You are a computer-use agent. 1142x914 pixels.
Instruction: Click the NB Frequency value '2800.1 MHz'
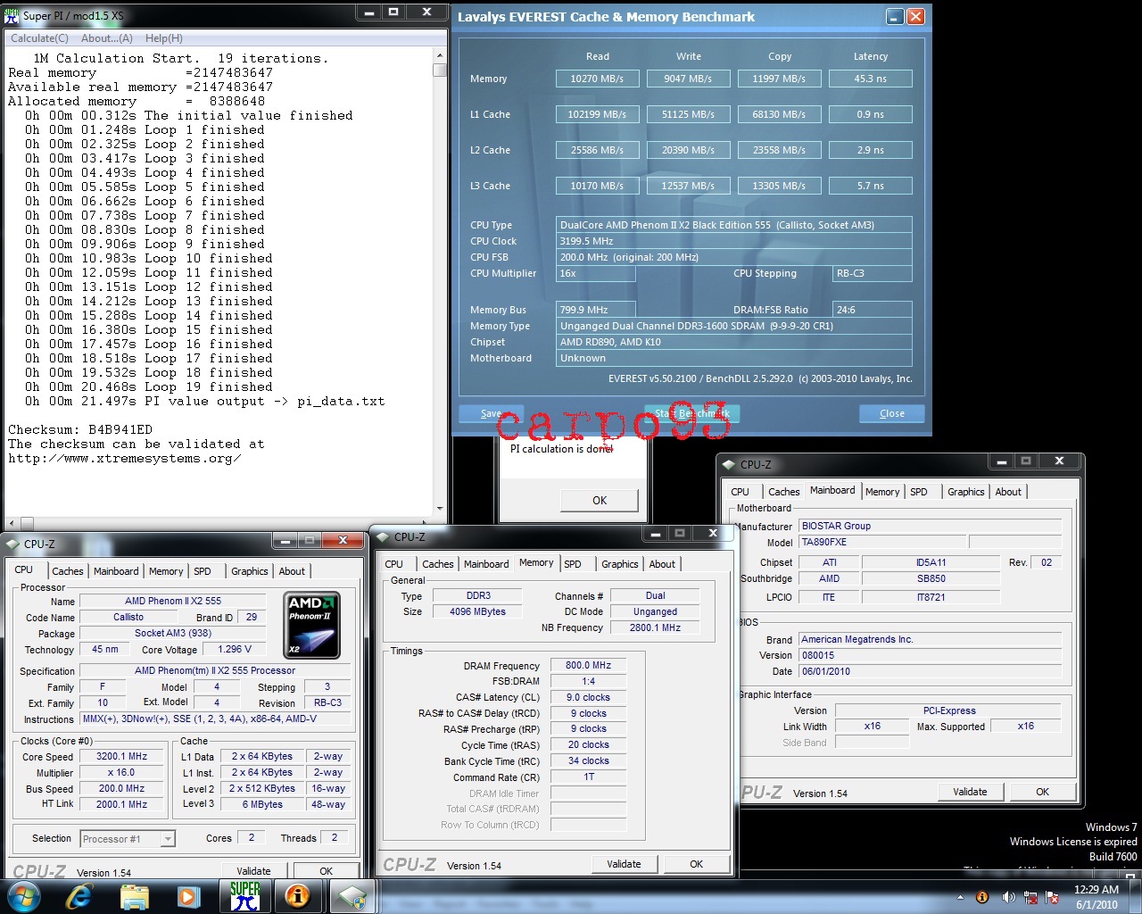655,627
